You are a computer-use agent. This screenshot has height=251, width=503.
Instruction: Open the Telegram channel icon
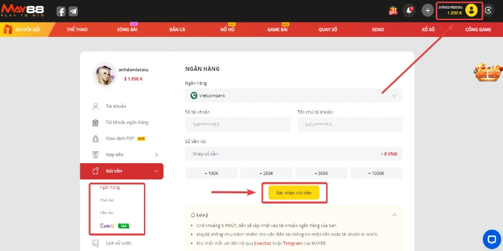pos(74,11)
